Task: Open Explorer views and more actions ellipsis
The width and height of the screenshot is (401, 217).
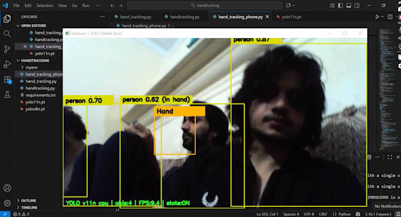Action: [x=103, y=17]
